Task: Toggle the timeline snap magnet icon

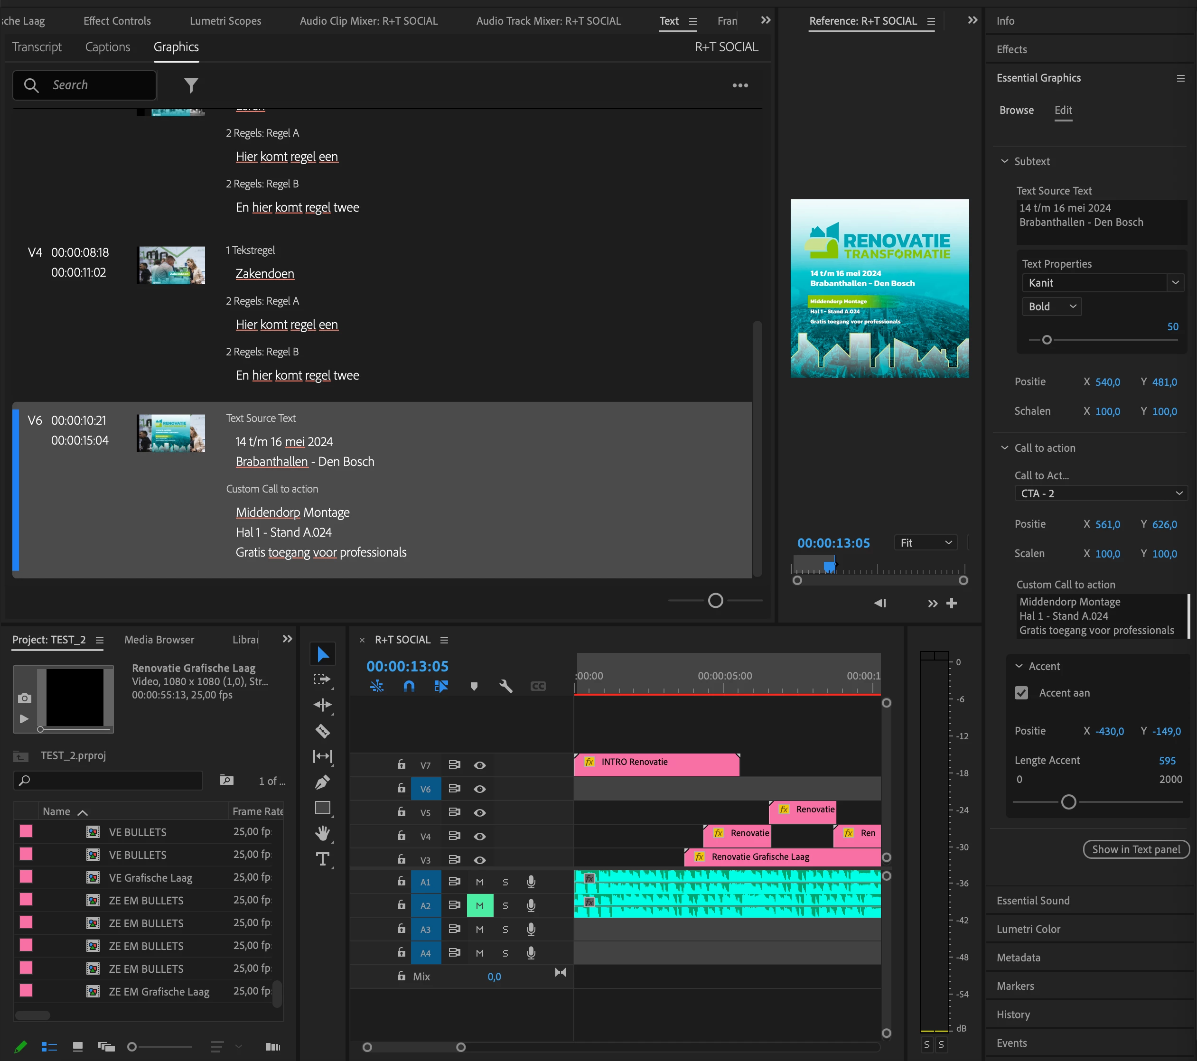Action: click(x=409, y=686)
